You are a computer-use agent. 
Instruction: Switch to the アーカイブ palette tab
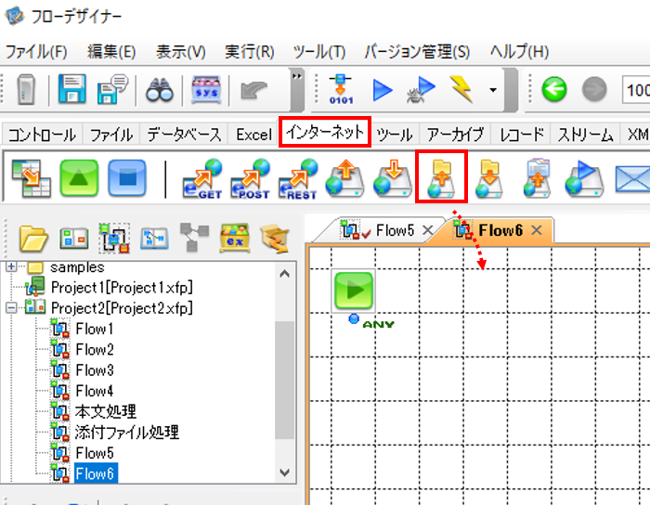pyautogui.click(x=455, y=135)
